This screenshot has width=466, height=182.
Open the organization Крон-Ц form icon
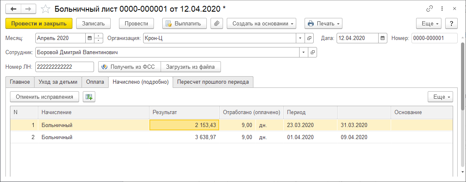pyautogui.click(x=309, y=38)
